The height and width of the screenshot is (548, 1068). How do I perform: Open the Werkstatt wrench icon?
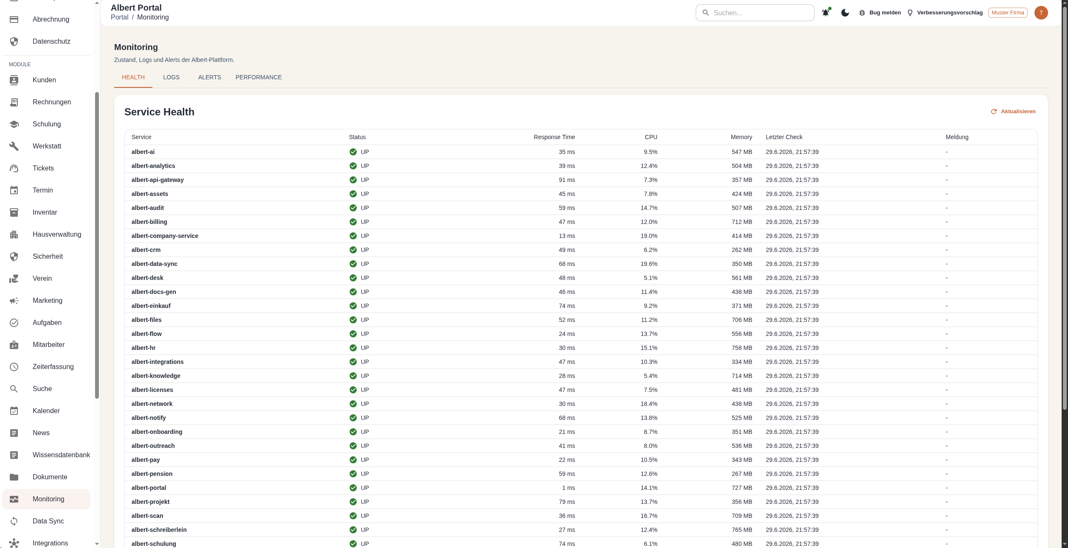(x=14, y=146)
